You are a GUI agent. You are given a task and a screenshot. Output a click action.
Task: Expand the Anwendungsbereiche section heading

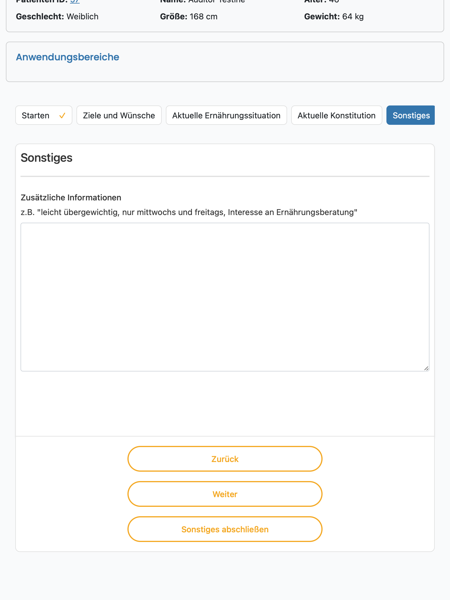click(67, 57)
